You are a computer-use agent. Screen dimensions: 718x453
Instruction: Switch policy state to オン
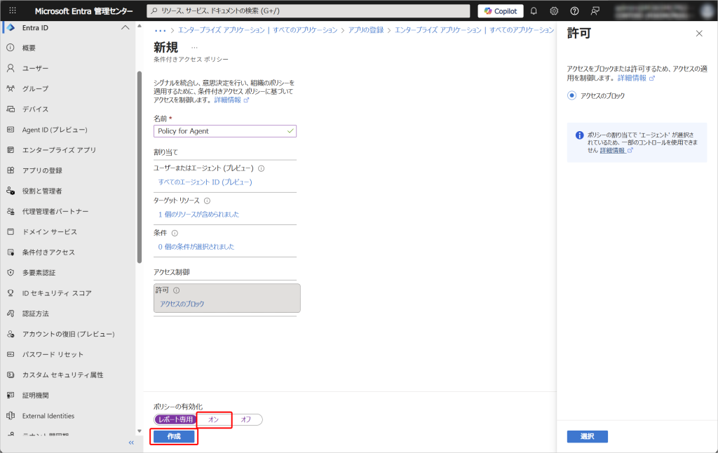coord(214,419)
